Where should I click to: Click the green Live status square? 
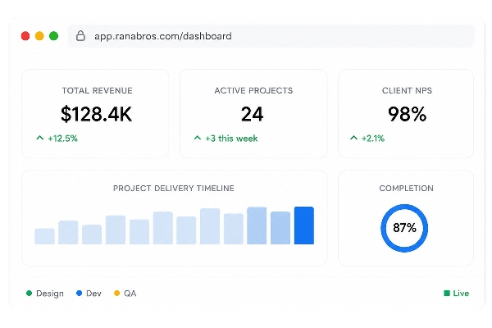447,294
